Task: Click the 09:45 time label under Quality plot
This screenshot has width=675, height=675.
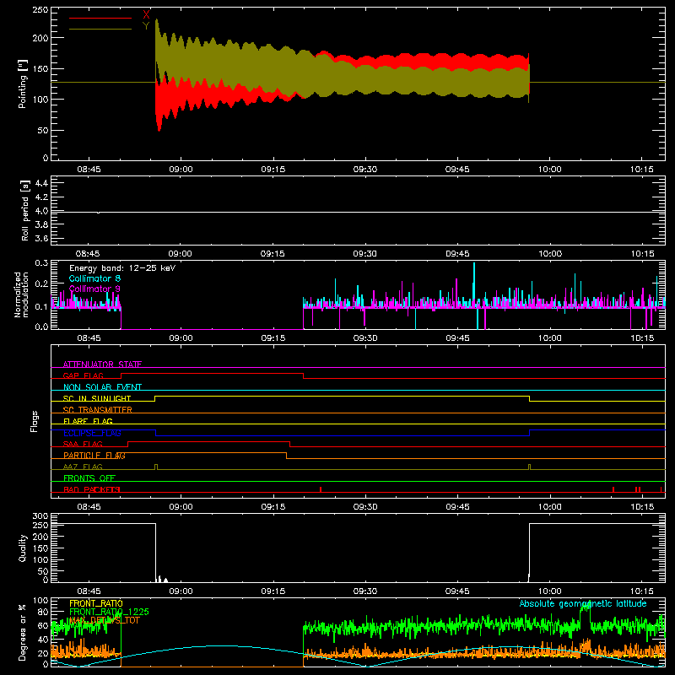Action: click(457, 591)
